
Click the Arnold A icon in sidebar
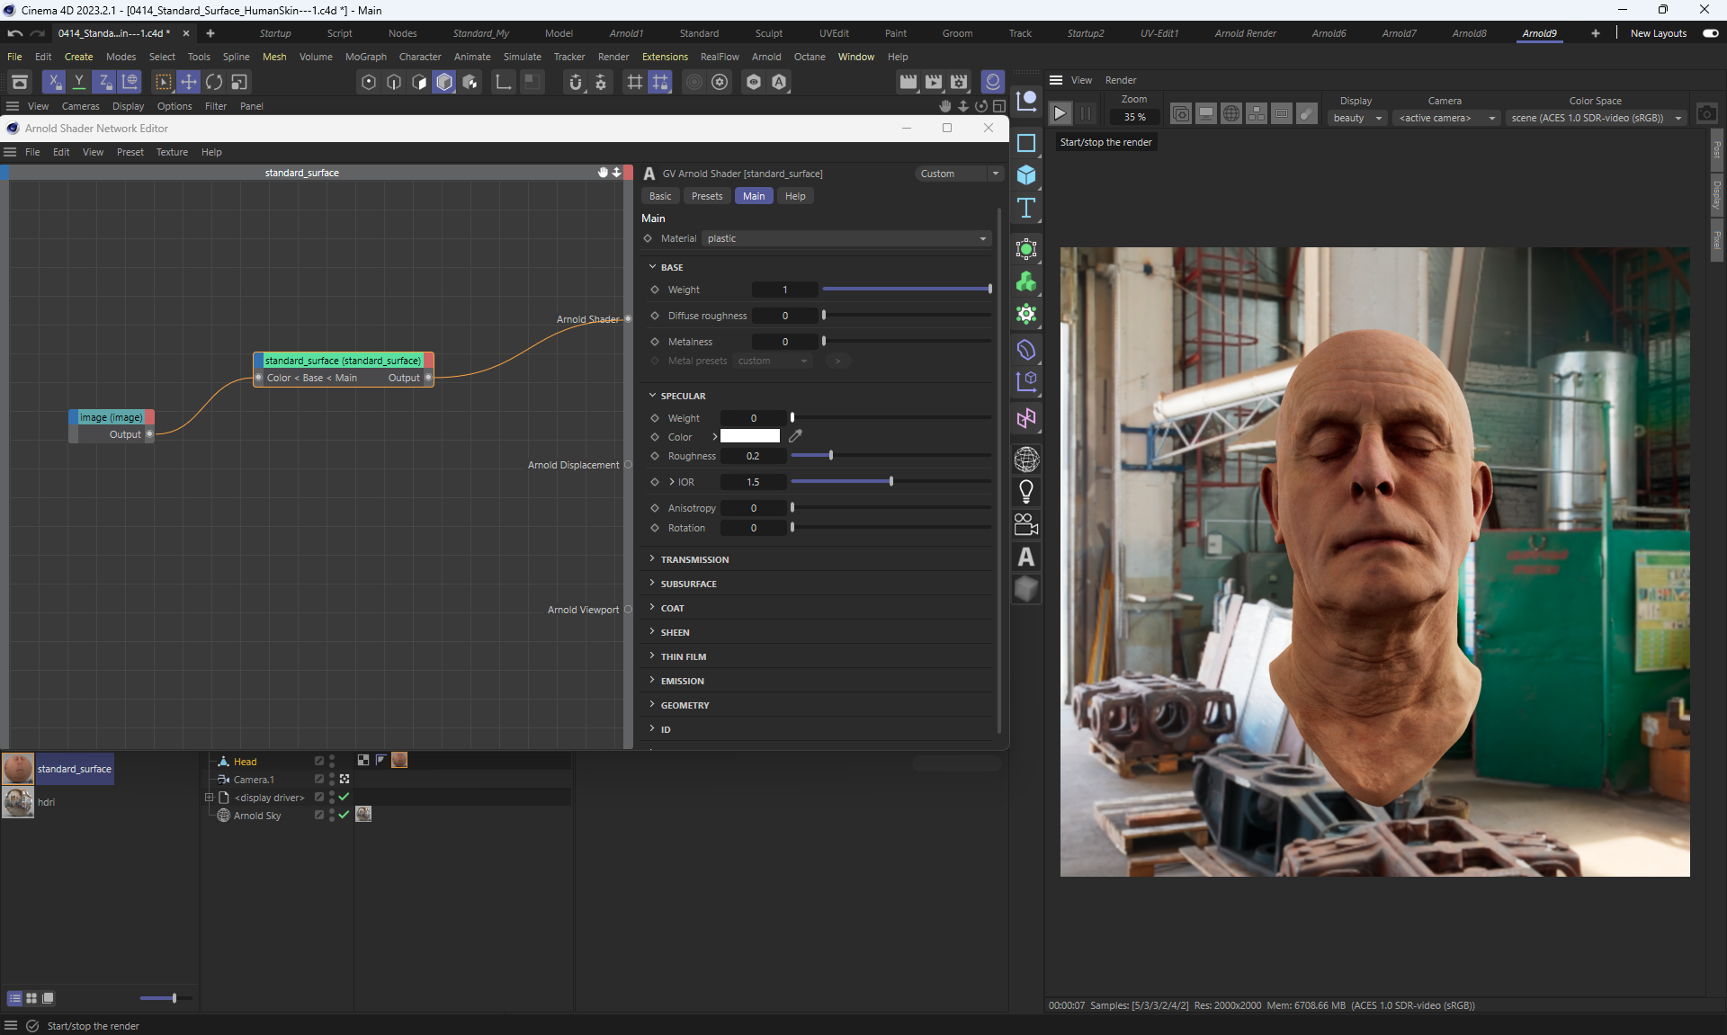(1026, 558)
